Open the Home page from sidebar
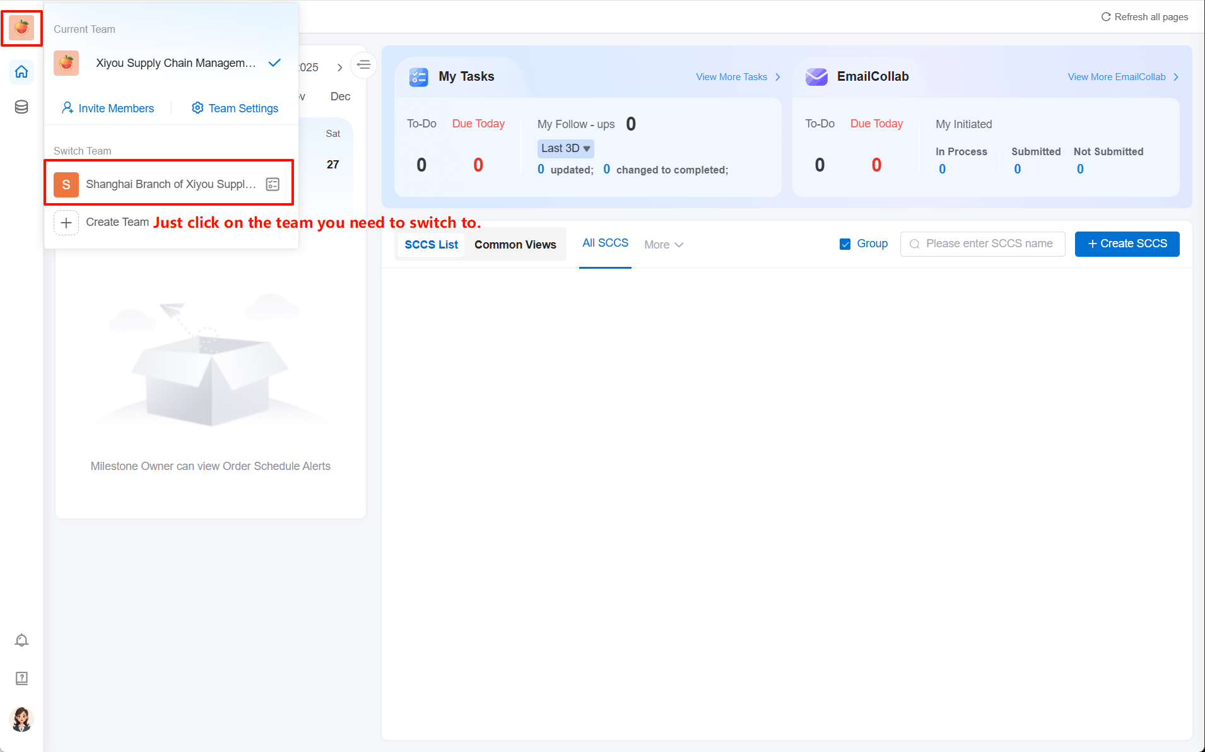This screenshot has width=1205, height=752. tap(21, 72)
